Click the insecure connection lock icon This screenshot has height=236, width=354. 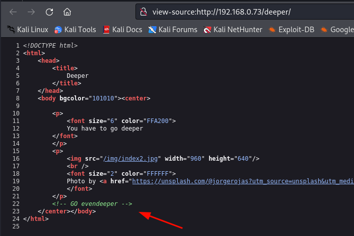point(144,12)
